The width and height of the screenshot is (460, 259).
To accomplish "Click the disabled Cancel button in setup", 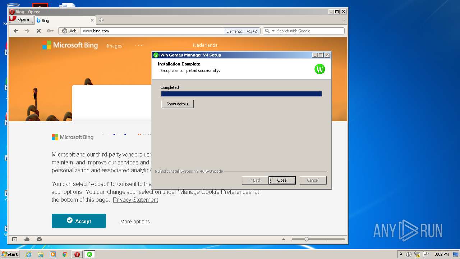I will 313,180.
